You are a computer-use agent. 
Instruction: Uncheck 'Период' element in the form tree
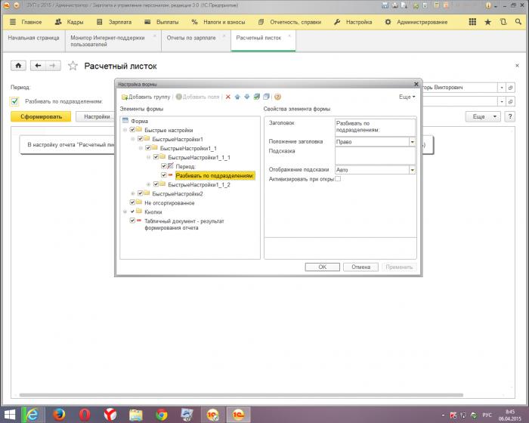(x=164, y=166)
